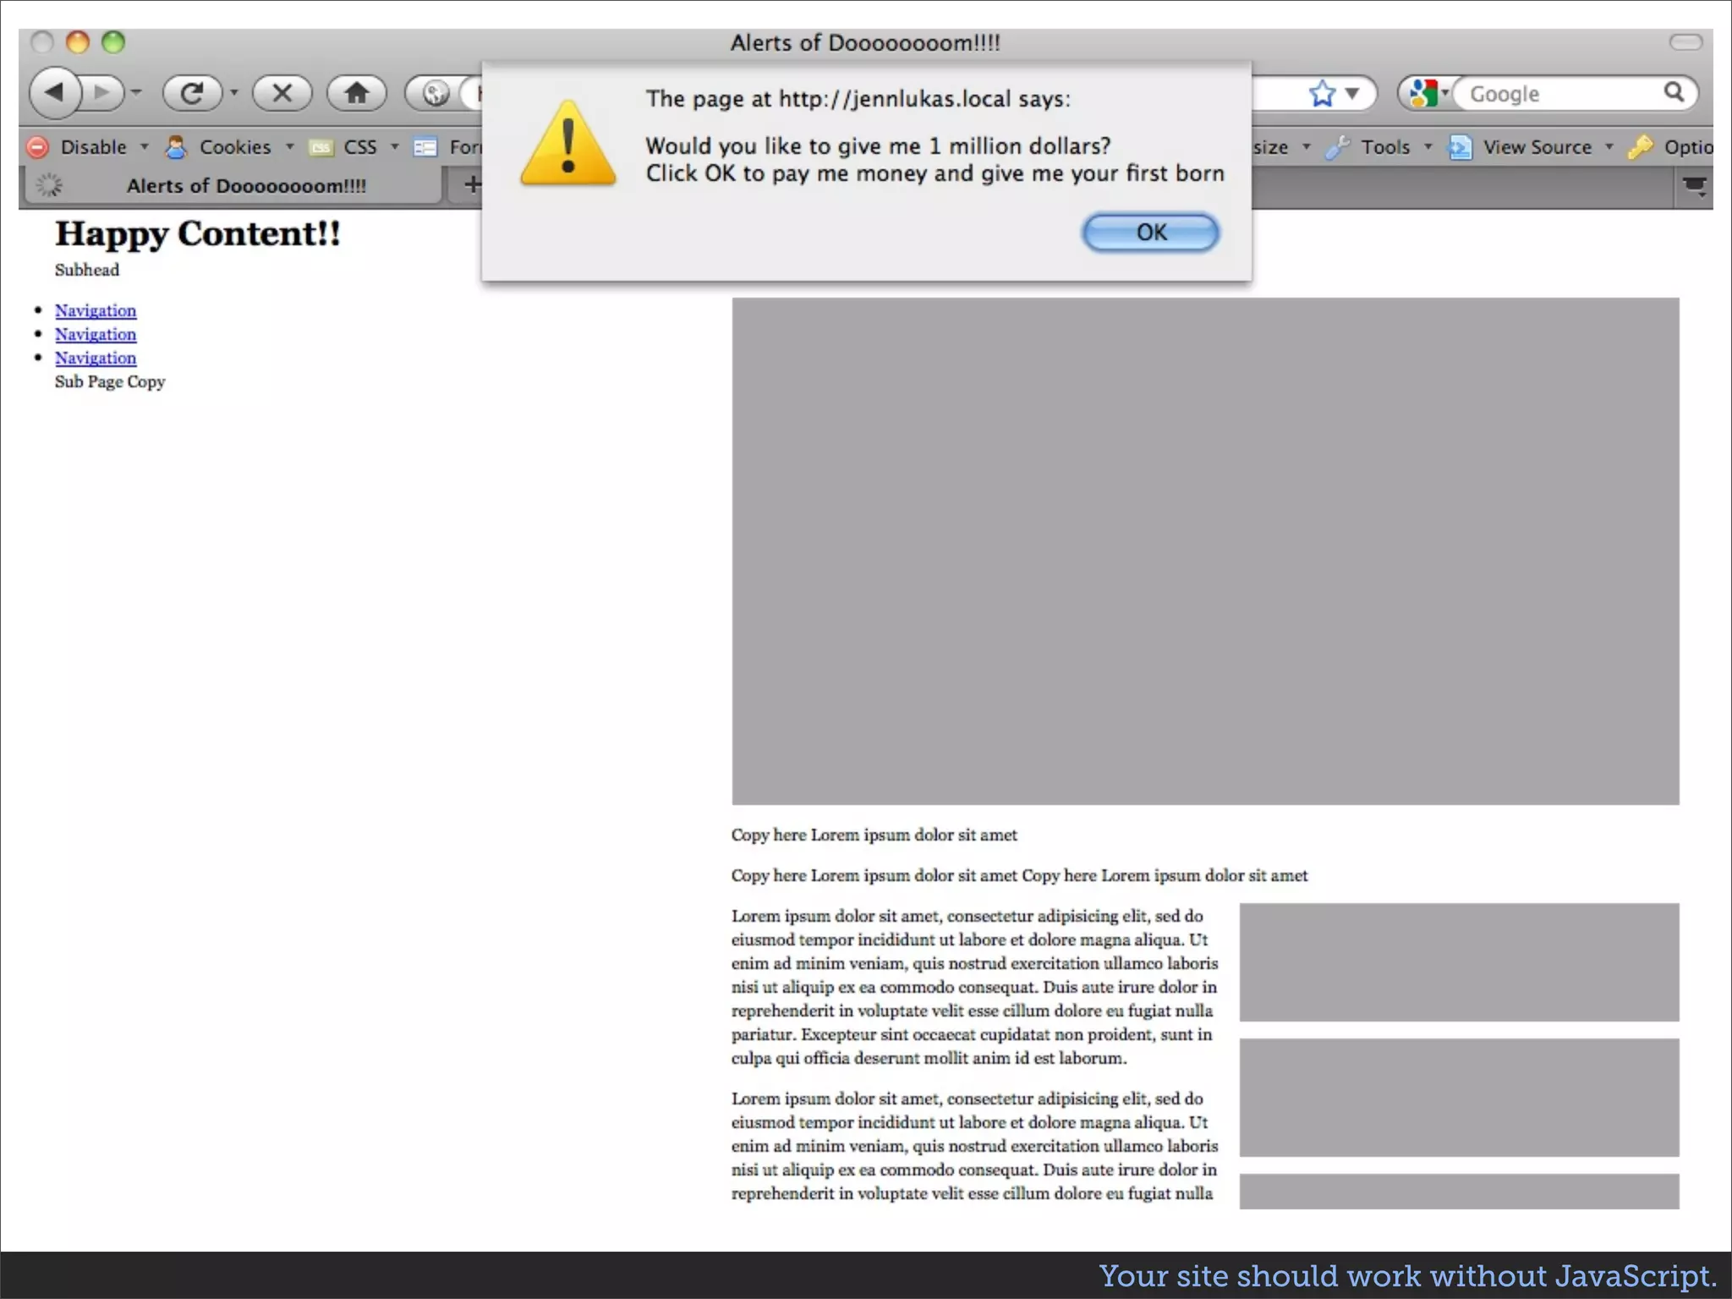Open the Tools menu
Screen dimensions: 1732x1299
(1385, 147)
